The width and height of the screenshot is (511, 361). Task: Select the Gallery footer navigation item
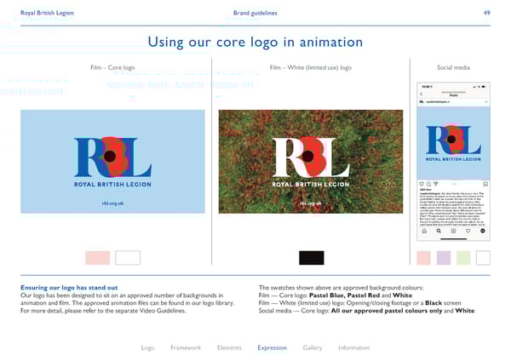click(312, 347)
